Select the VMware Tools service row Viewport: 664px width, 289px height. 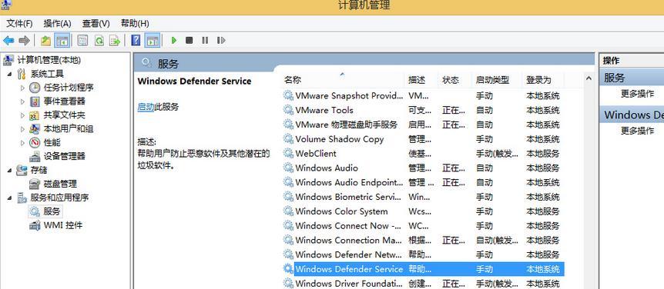point(423,110)
